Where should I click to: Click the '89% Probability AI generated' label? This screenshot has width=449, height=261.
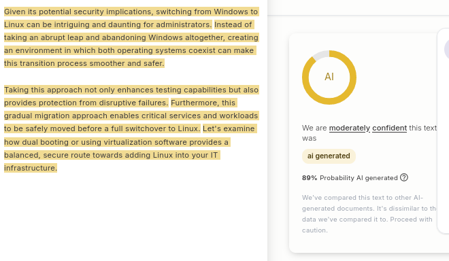tap(350, 178)
